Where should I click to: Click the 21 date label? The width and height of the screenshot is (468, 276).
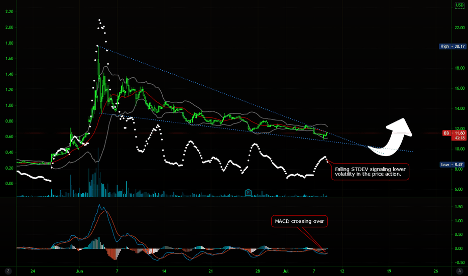(211, 271)
